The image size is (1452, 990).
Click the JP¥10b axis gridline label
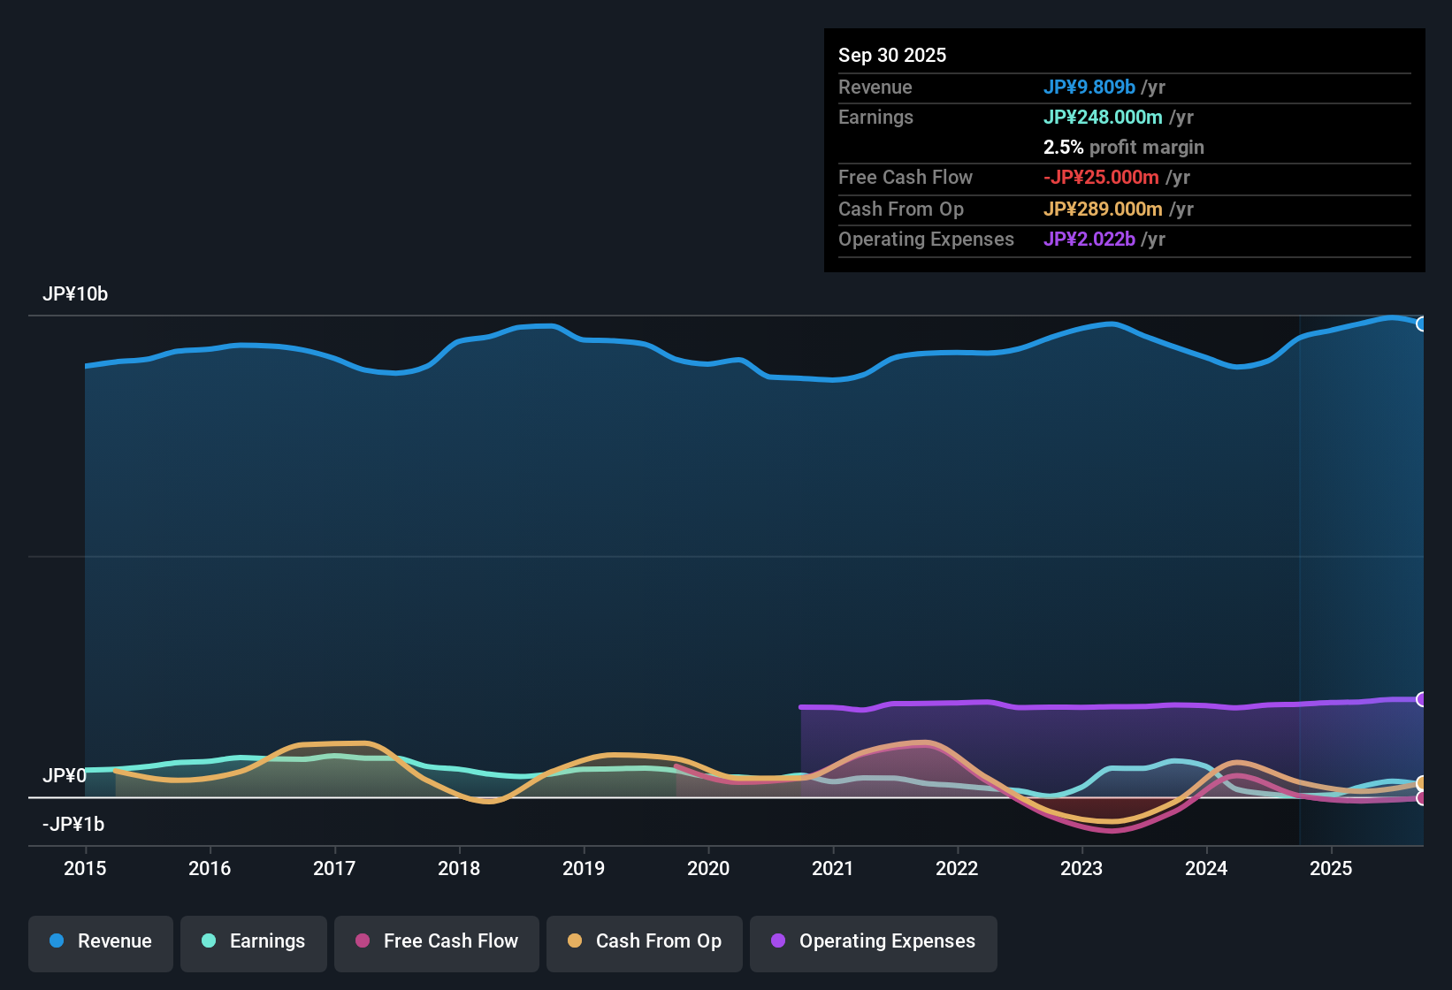tap(75, 293)
